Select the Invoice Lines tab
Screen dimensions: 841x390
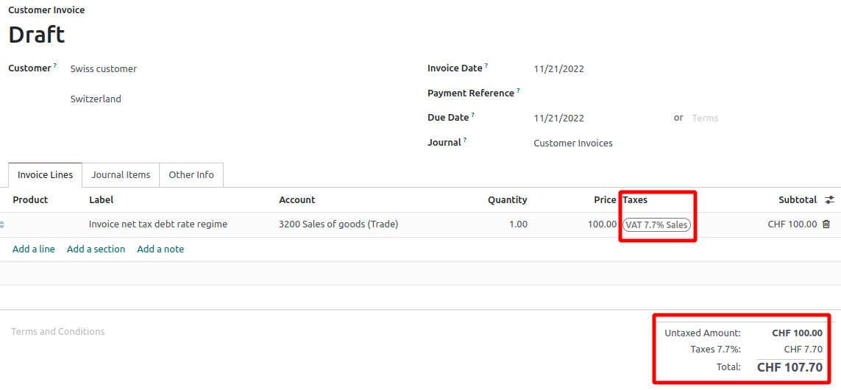tap(45, 175)
